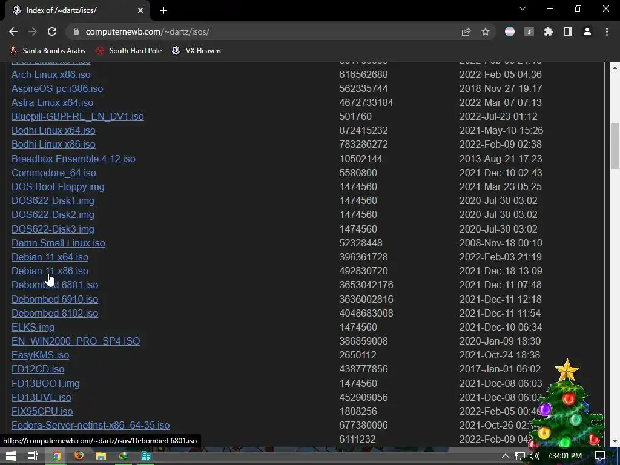Open the teal grid taskbar app

click(x=146, y=456)
